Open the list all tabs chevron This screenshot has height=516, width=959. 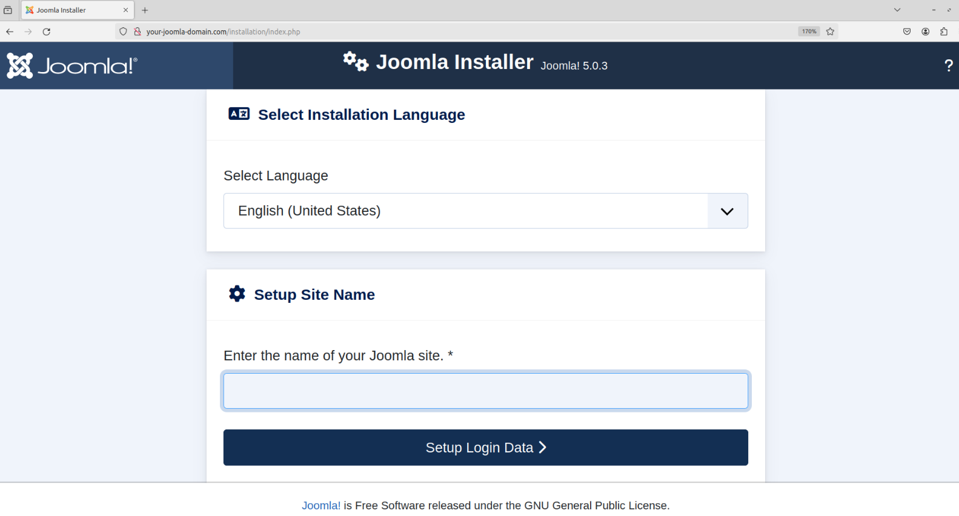897,10
